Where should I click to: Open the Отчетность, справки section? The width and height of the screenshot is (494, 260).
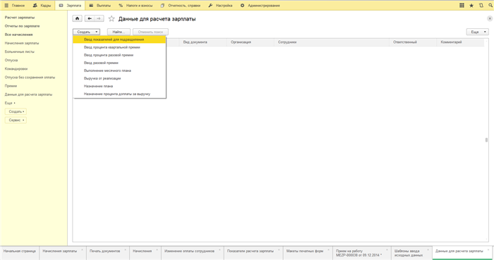click(x=181, y=6)
